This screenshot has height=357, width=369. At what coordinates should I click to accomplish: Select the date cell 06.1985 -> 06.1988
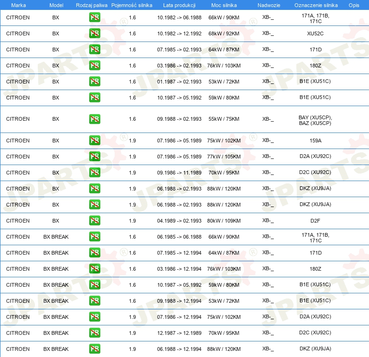coord(179,237)
